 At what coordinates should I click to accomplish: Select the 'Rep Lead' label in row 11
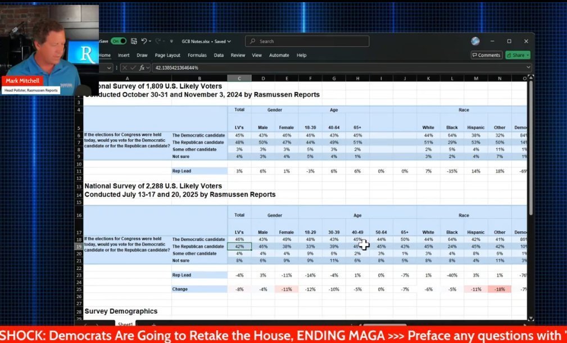[199, 171]
